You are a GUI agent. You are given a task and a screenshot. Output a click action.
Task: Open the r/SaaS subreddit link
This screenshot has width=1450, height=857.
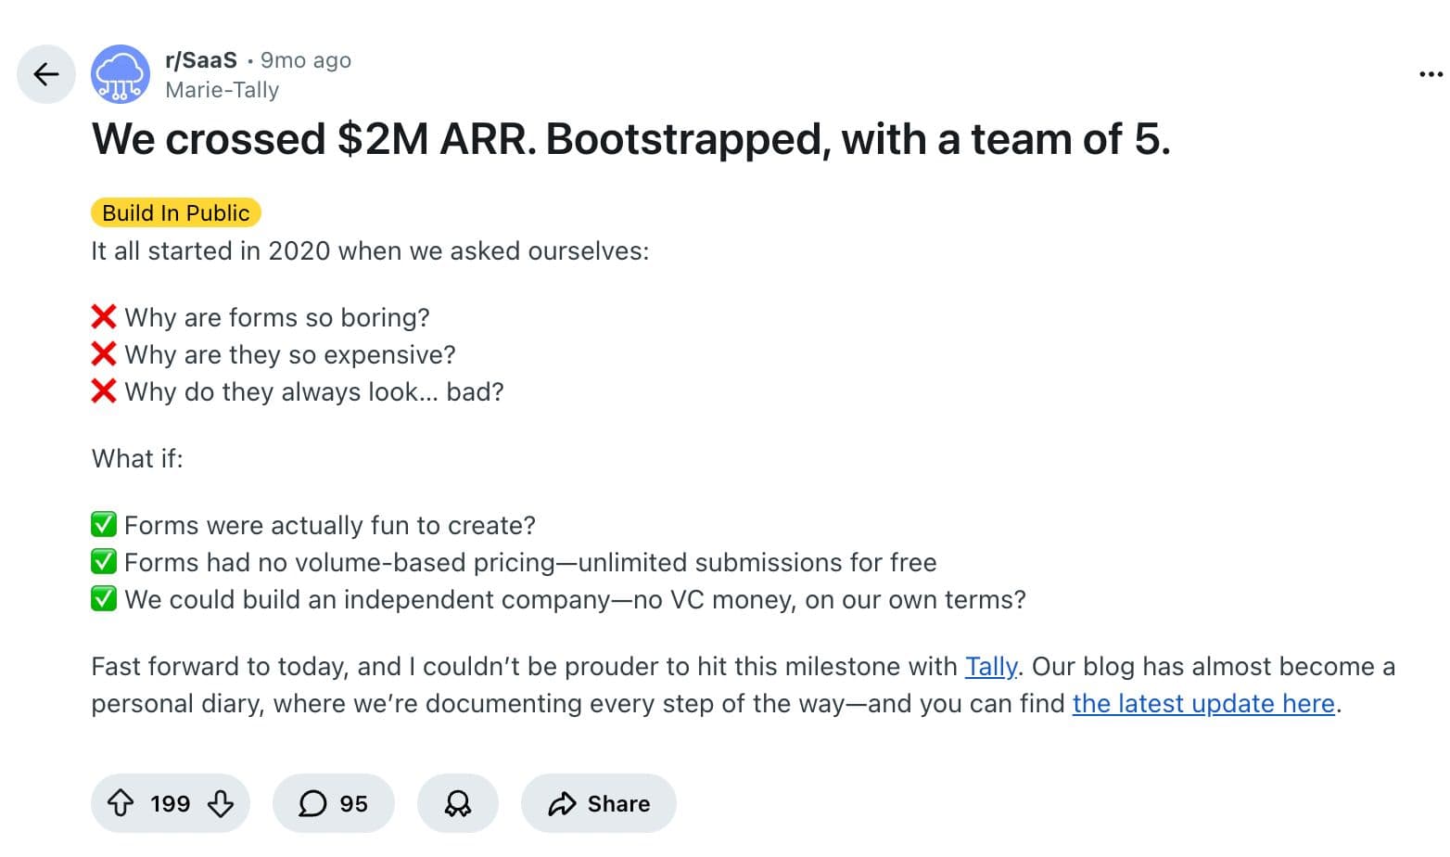click(199, 59)
